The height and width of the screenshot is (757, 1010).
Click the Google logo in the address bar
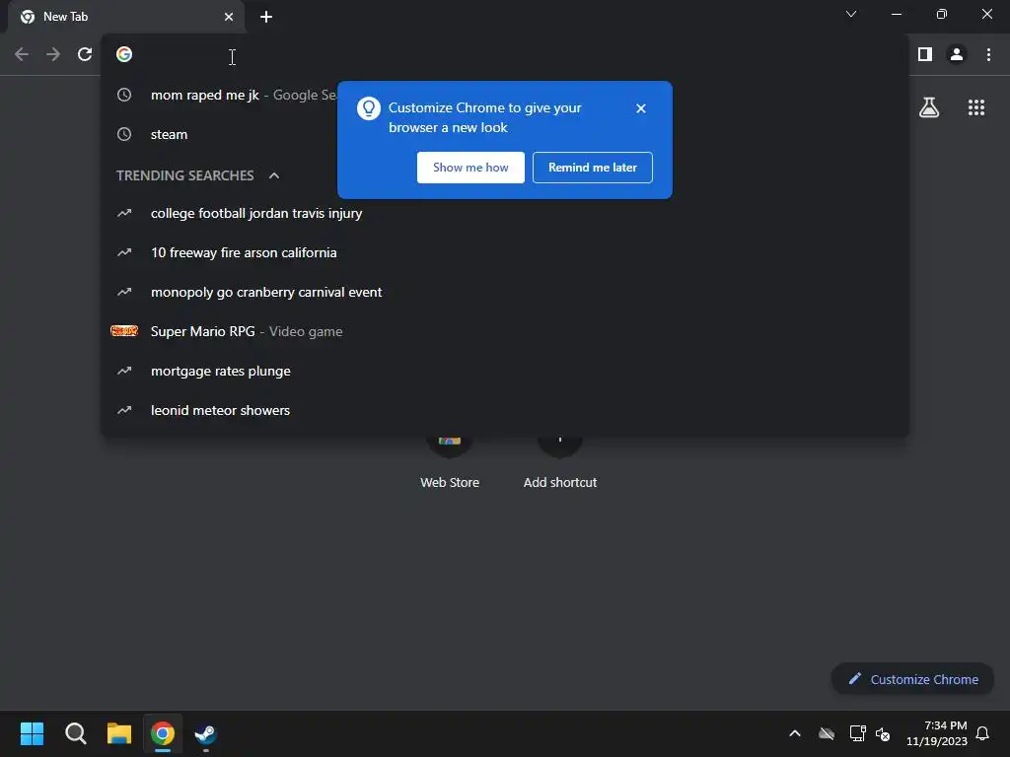coord(124,55)
